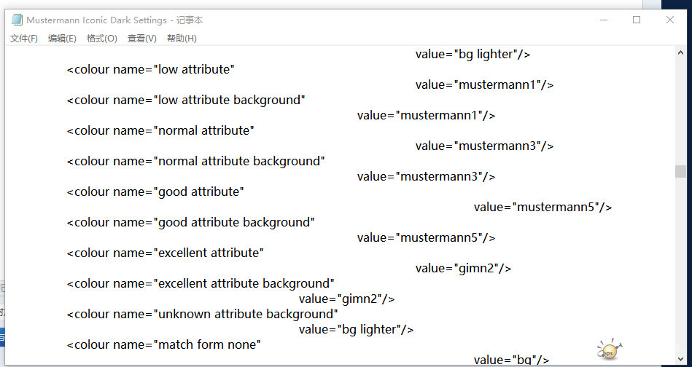Open the 格式(O) menu
The width and height of the screenshot is (692, 367).
point(101,39)
